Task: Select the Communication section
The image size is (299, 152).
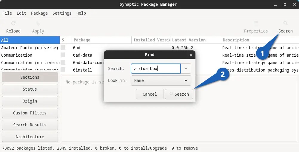Action: pos(30,55)
